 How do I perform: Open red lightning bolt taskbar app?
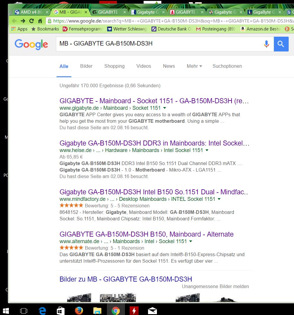[x=134, y=311]
